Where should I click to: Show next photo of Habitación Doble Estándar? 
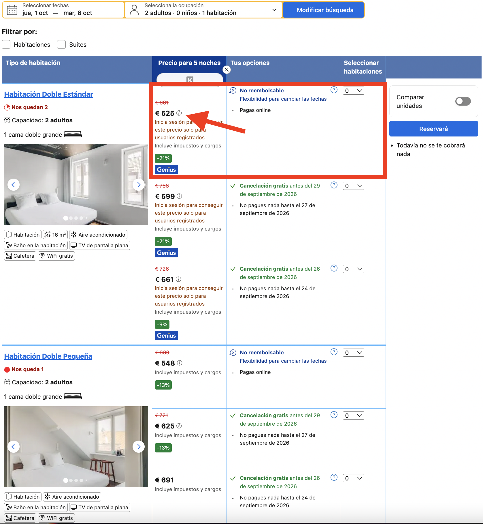[x=139, y=185]
